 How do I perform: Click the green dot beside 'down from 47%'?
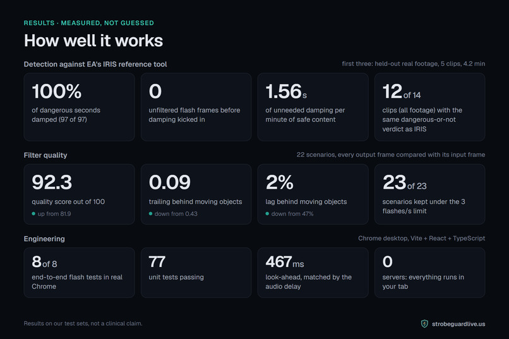[x=267, y=214]
